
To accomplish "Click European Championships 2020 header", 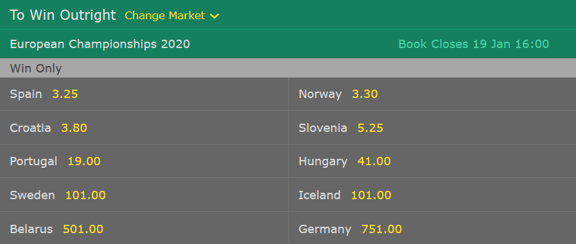I will (x=100, y=44).
